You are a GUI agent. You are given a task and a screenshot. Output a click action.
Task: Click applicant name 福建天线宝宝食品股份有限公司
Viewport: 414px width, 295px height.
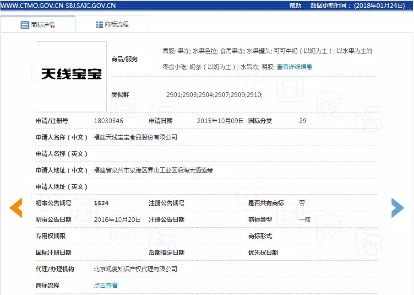click(135, 137)
